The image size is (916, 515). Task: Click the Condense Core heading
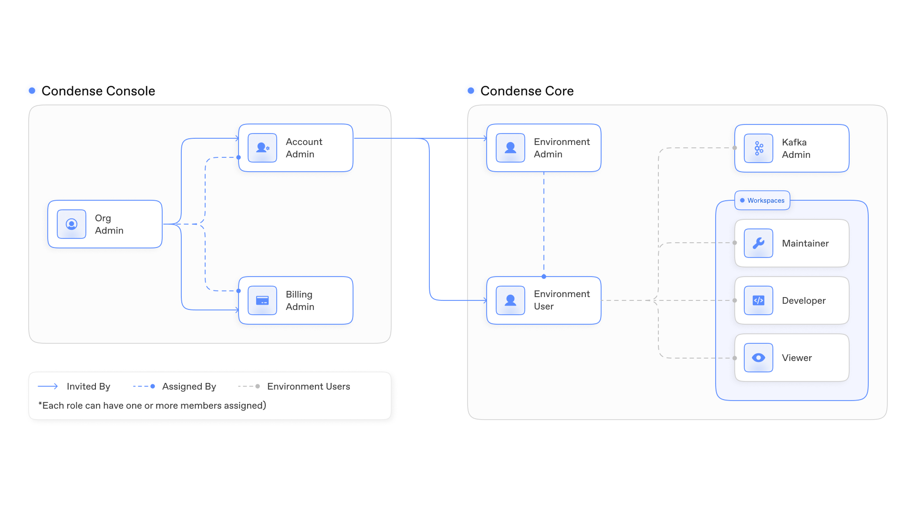coord(527,91)
